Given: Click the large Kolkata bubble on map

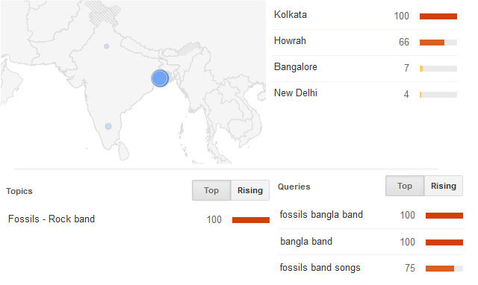Looking at the screenshot, I should [160, 78].
